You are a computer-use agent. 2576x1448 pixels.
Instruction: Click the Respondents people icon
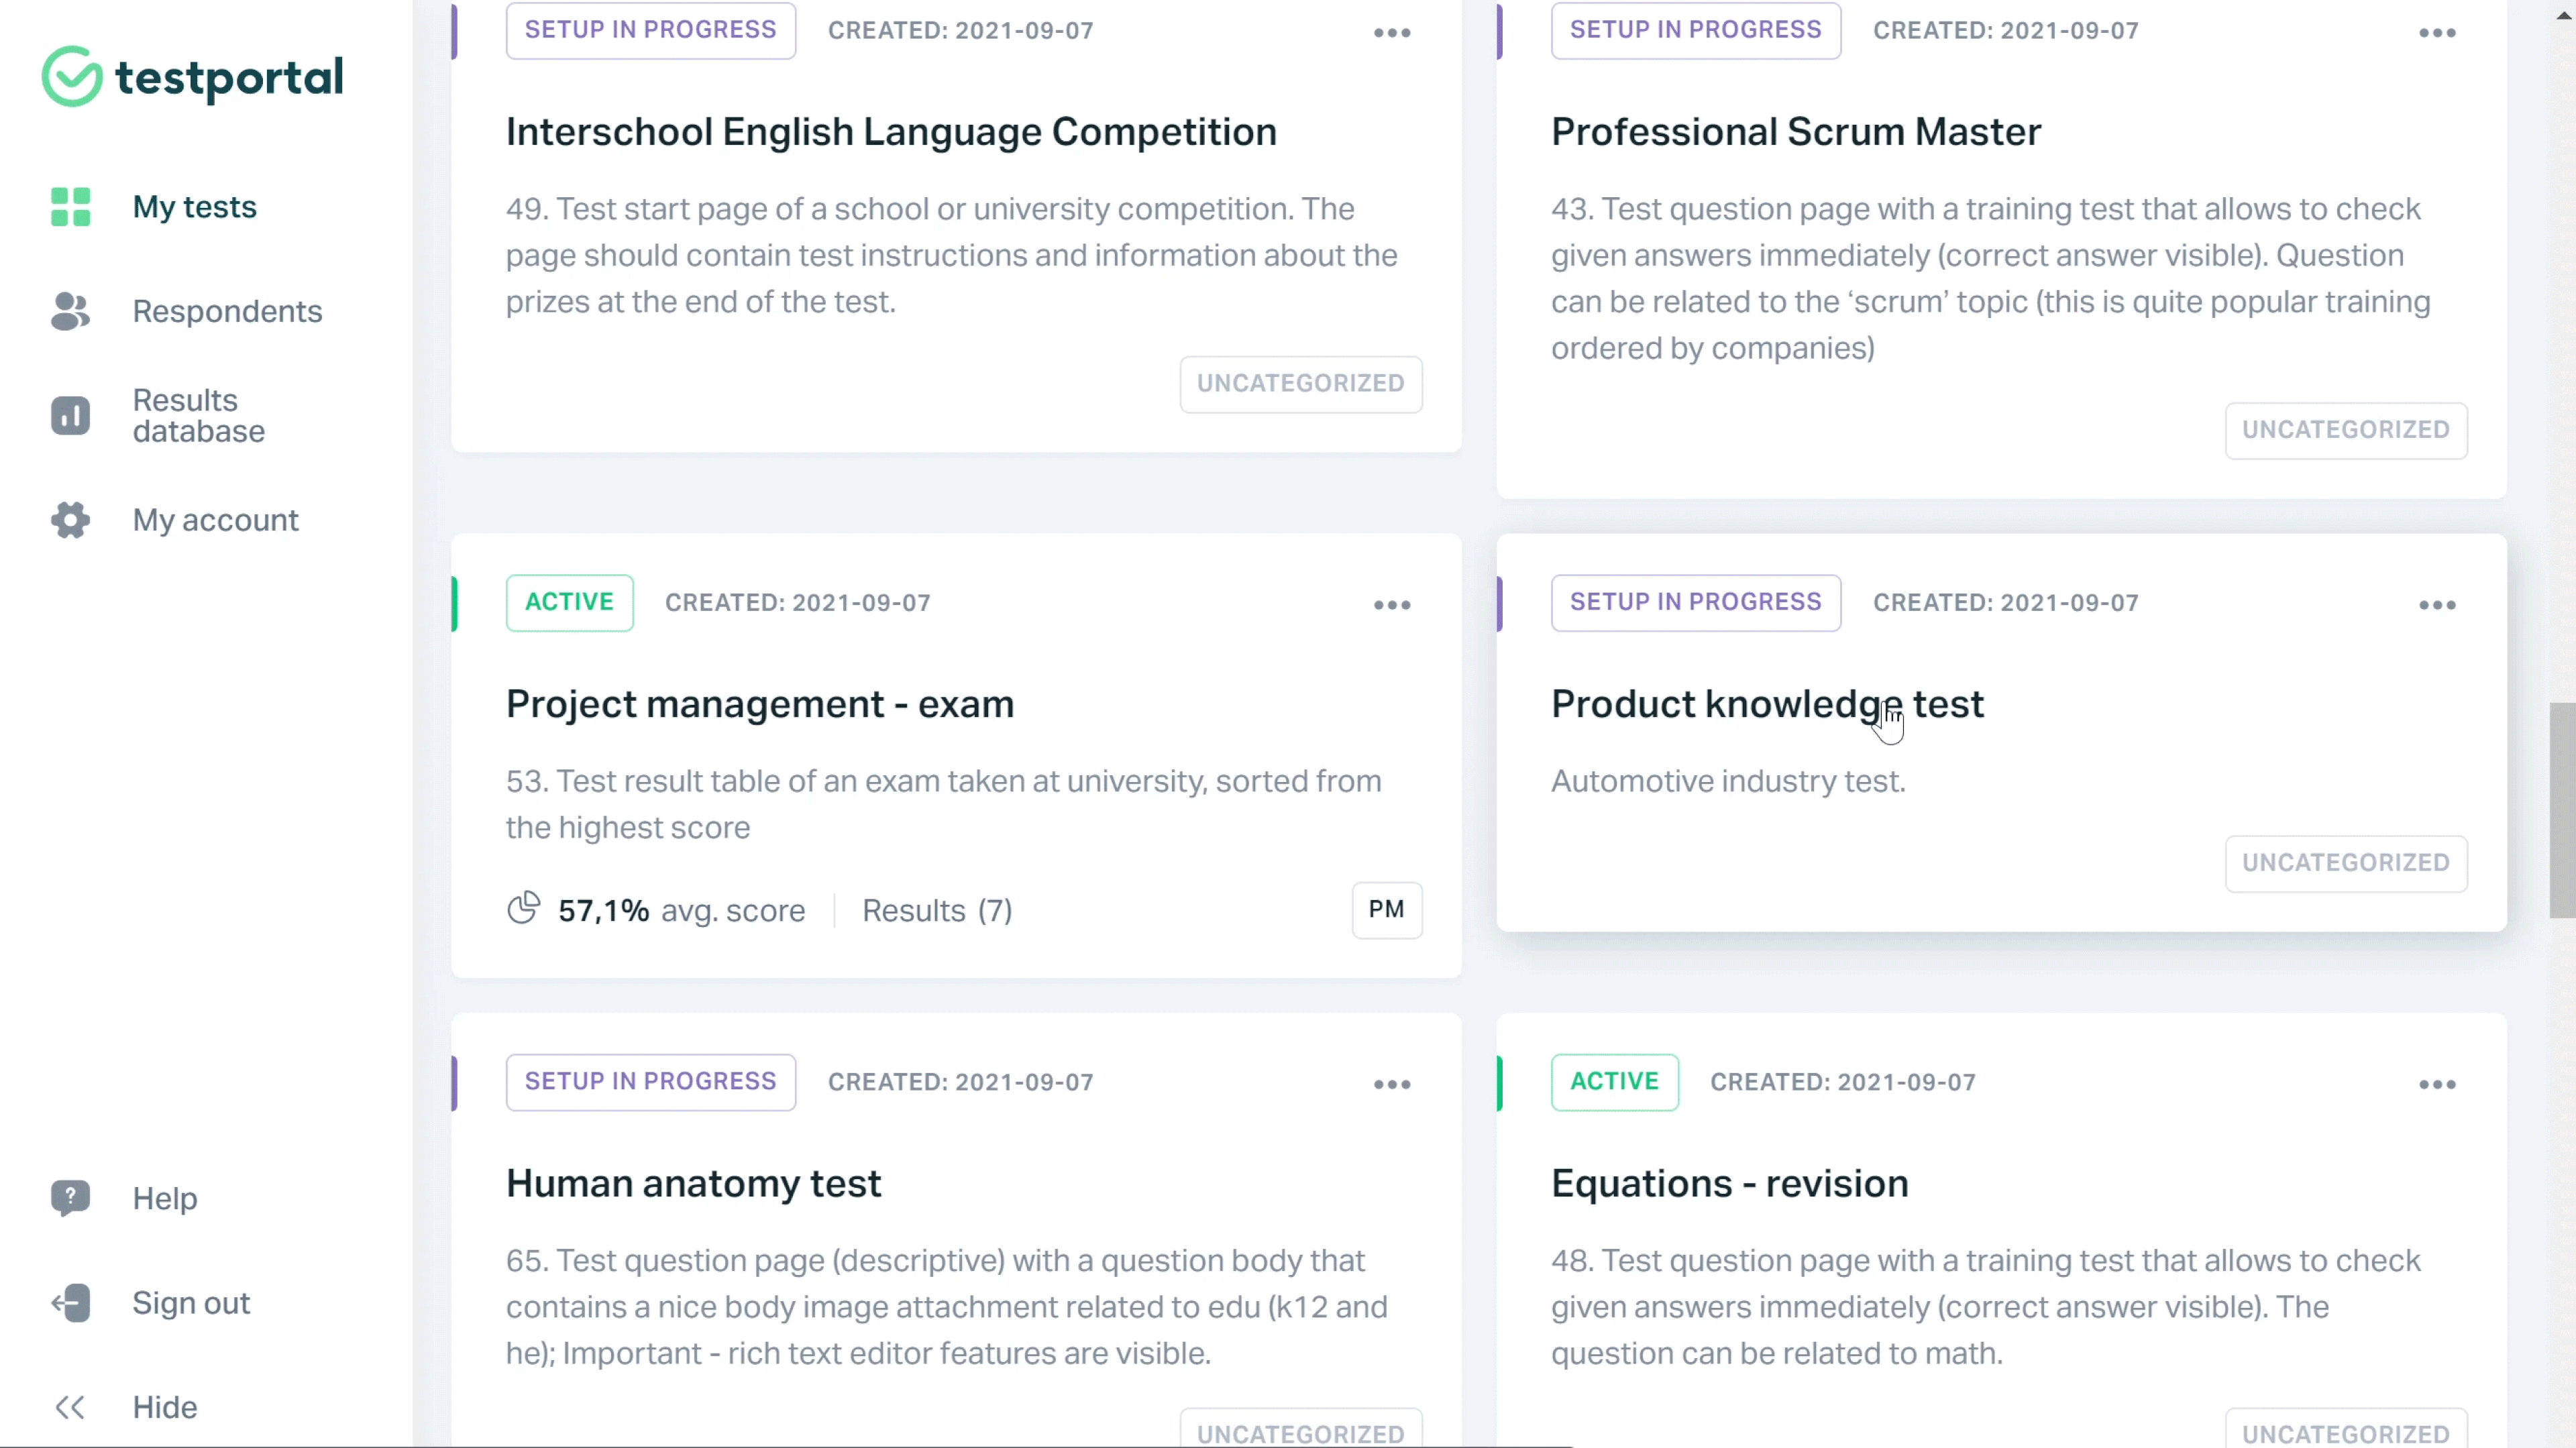(x=70, y=311)
